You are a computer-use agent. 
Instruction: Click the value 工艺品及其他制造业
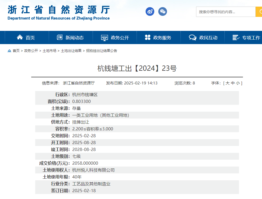click(x=91, y=184)
